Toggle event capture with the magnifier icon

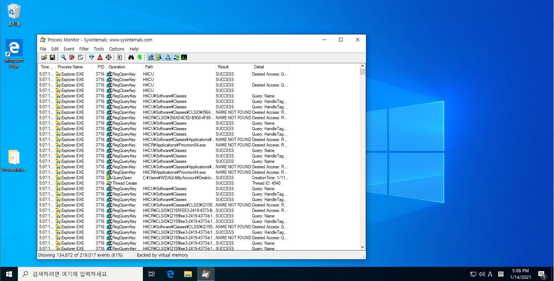click(x=64, y=57)
